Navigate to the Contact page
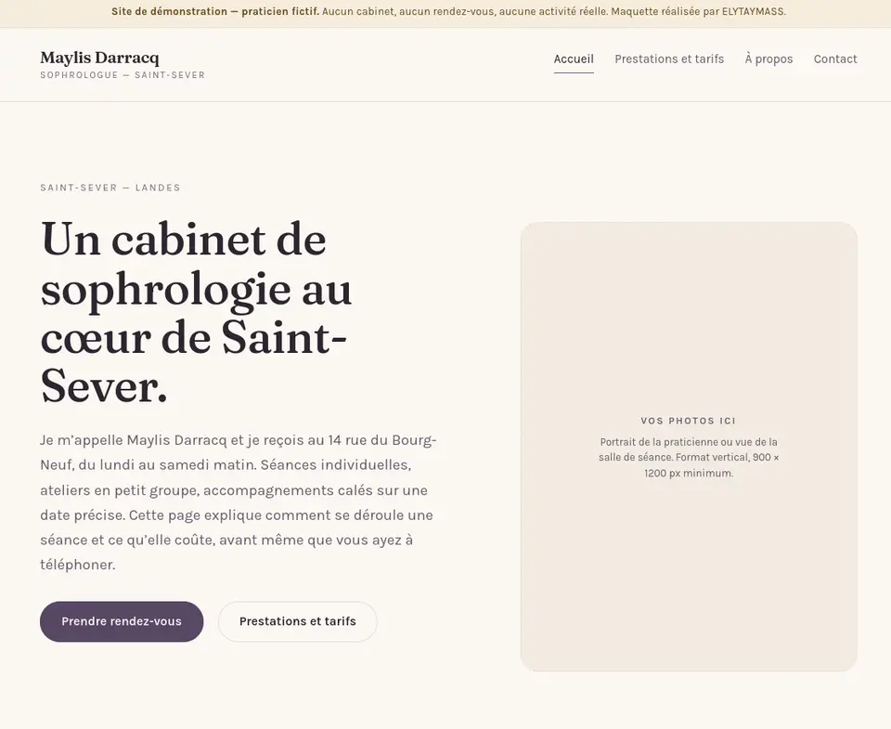 (835, 59)
